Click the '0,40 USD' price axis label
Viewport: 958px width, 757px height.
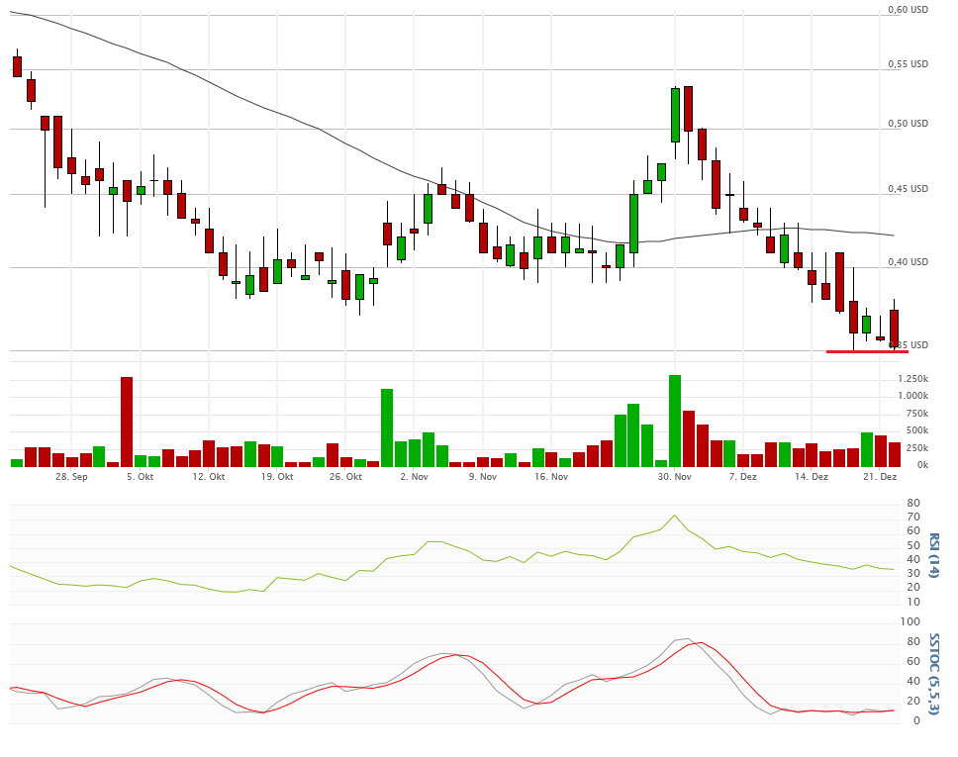point(908,262)
